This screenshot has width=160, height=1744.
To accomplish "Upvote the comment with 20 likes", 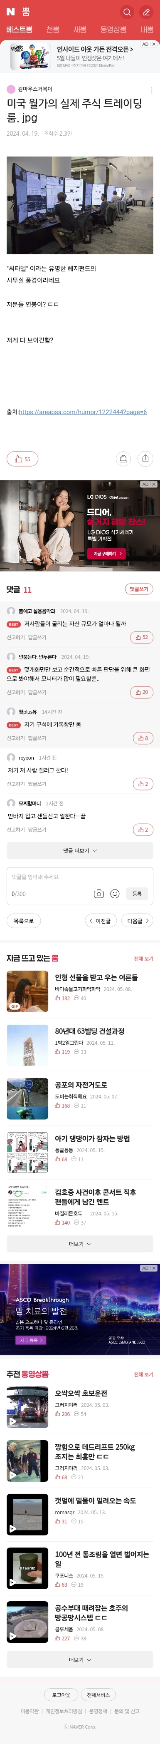I will 142,692.
